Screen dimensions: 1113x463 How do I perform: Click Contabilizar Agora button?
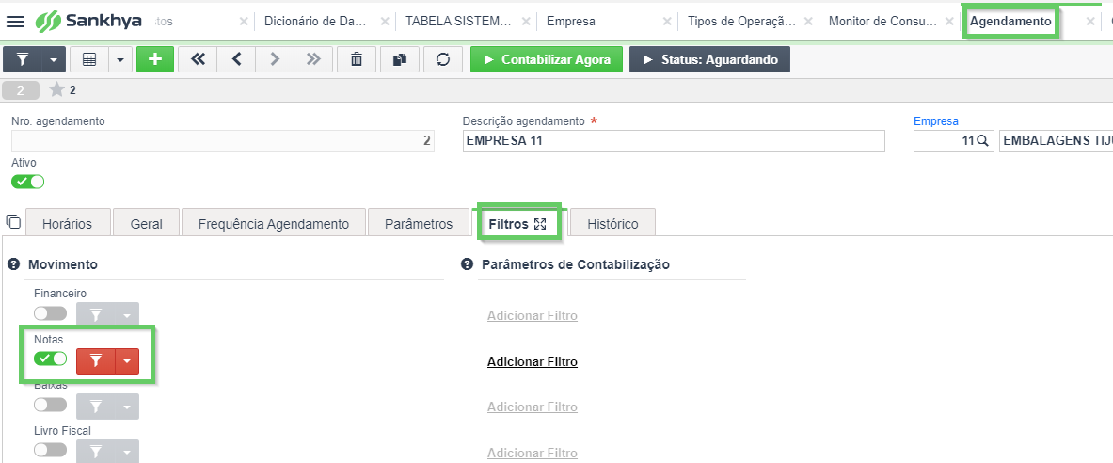tap(547, 59)
